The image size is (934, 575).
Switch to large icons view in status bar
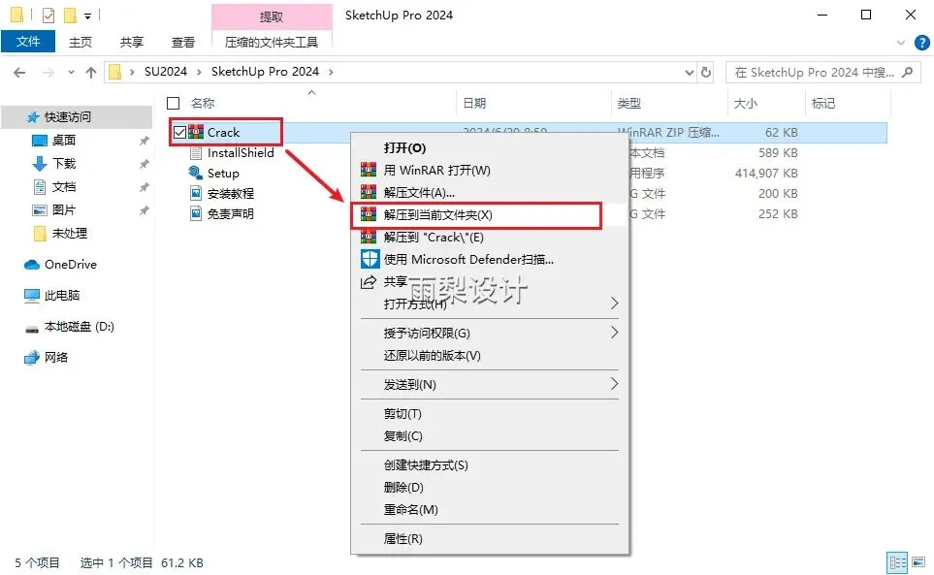(919, 561)
